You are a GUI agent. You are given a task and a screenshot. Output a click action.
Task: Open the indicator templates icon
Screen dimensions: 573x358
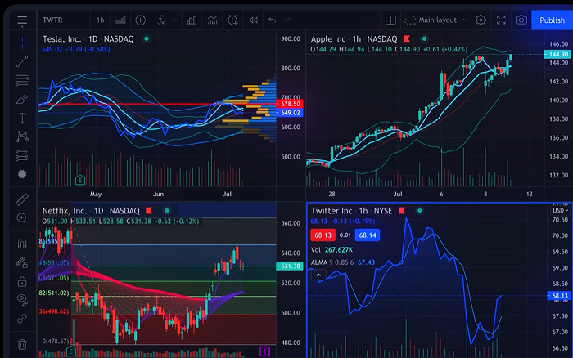tap(212, 20)
